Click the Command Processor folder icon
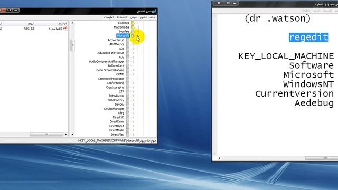Screen dimensions: 338x190 pyautogui.click(x=128, y=79)
